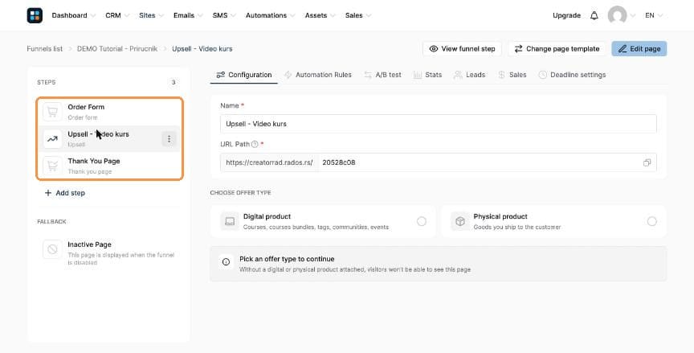Image resolution: width=694 pixels, height=353 pixels.
Task: Open the Sales tab in step settings
Action: click(x=512, y=75)
